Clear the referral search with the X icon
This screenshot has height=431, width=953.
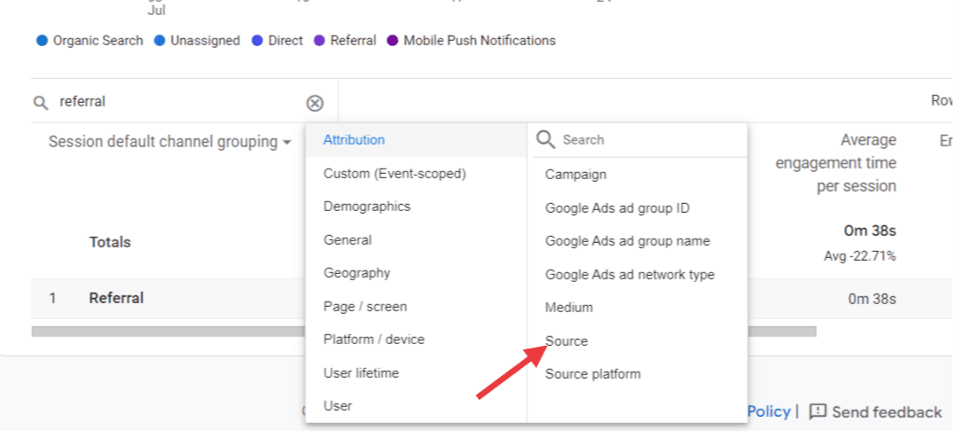point(314,104)
